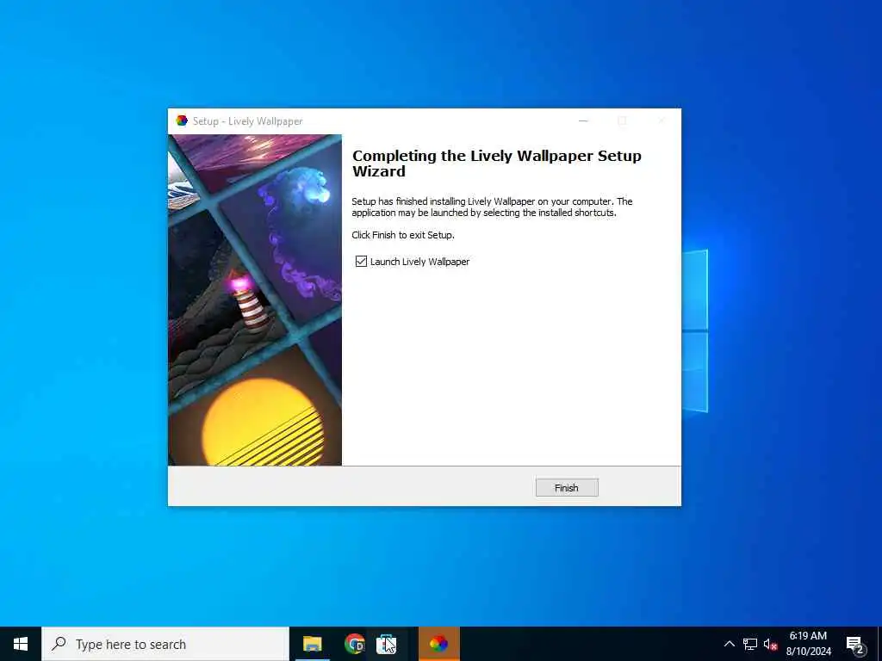Open the clock showing 6:19 AM

pos(808,644)
